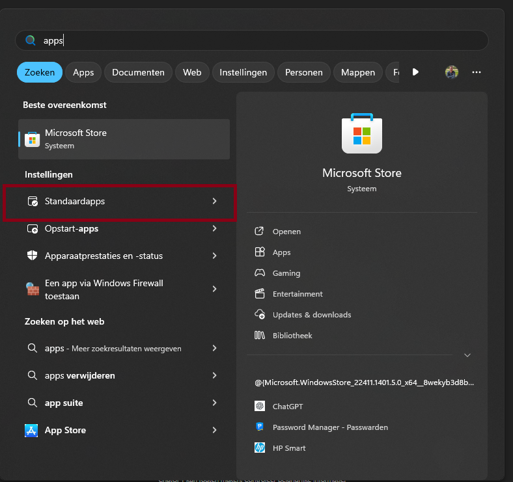
Task: Click Microsoft Store title in preview pane
Action: point(362,173)
